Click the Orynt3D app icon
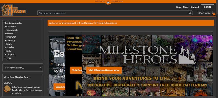 [x=7, y=89]
